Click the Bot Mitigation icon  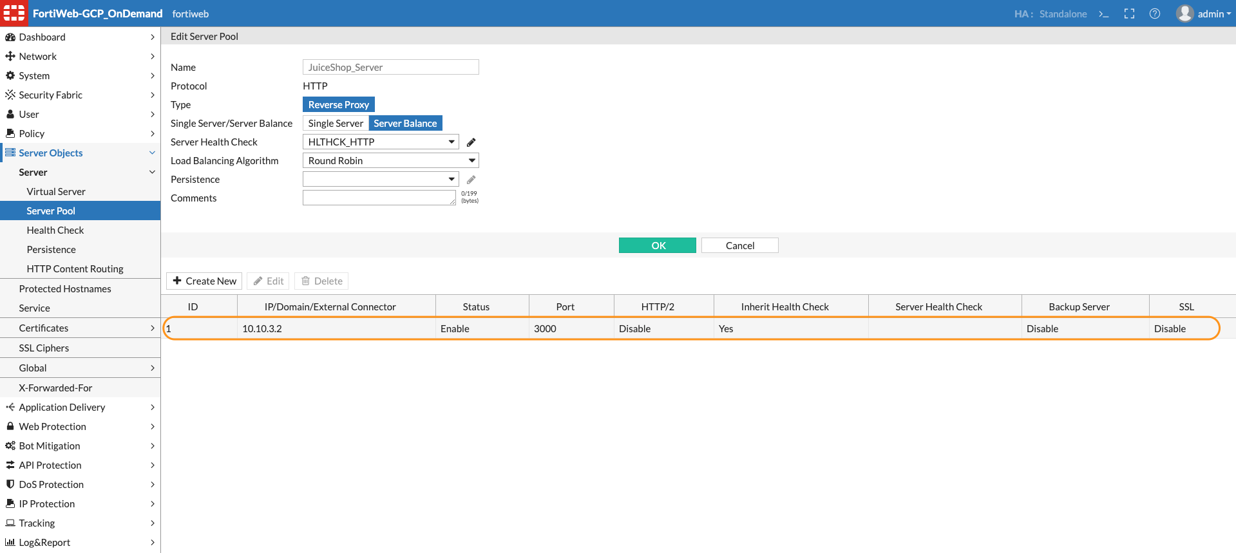[10, 446]
